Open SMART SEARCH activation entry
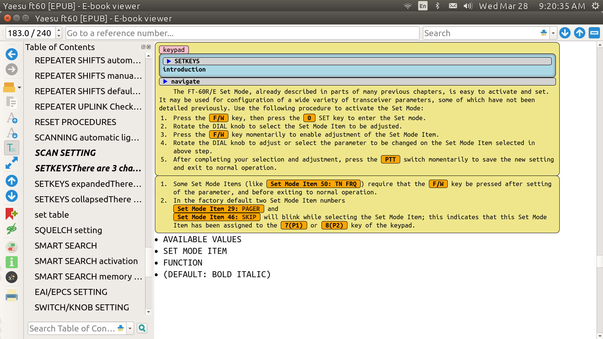603x339 pixels. [86, 261]
